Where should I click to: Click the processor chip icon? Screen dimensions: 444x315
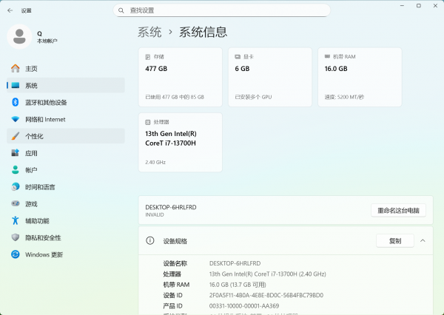point(148,122)
